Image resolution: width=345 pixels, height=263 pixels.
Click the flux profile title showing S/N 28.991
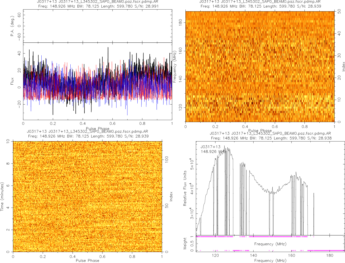click(x=97, y=6)
